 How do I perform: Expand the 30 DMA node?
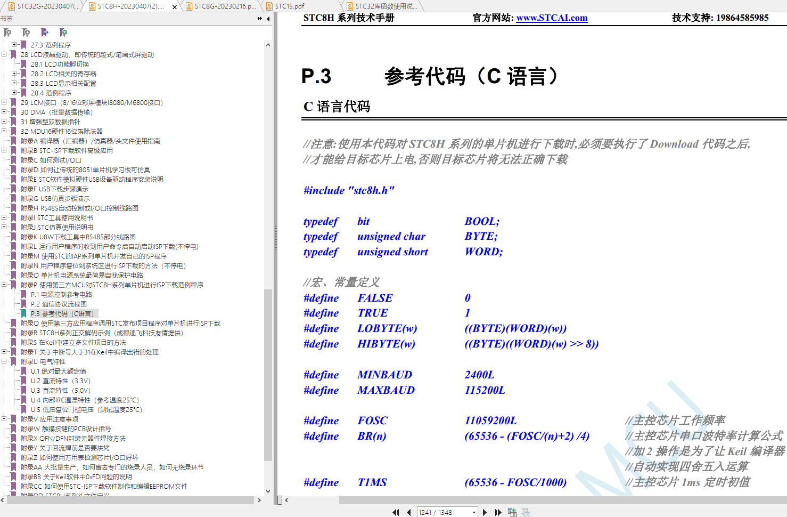point(4,112)
